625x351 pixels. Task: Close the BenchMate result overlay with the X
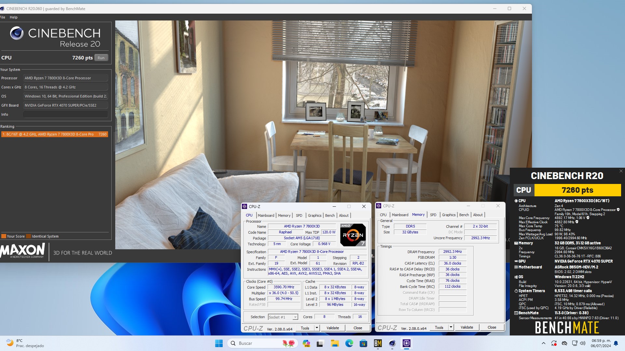621,171
